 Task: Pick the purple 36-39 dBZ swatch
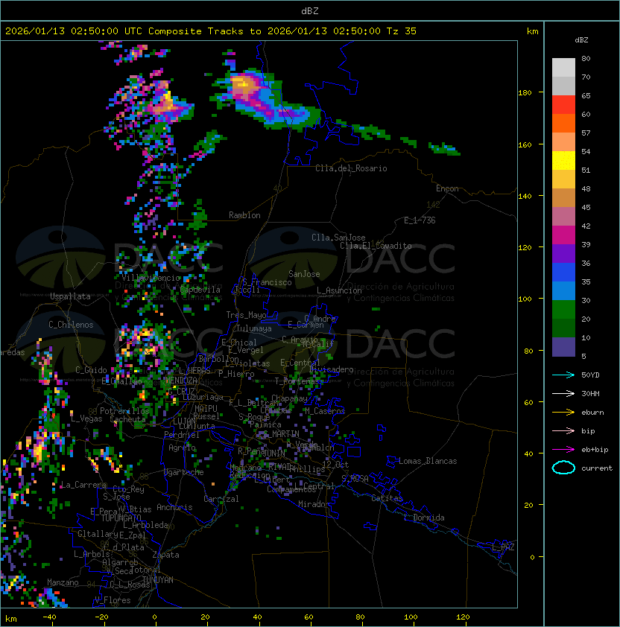tap(563, 253)
